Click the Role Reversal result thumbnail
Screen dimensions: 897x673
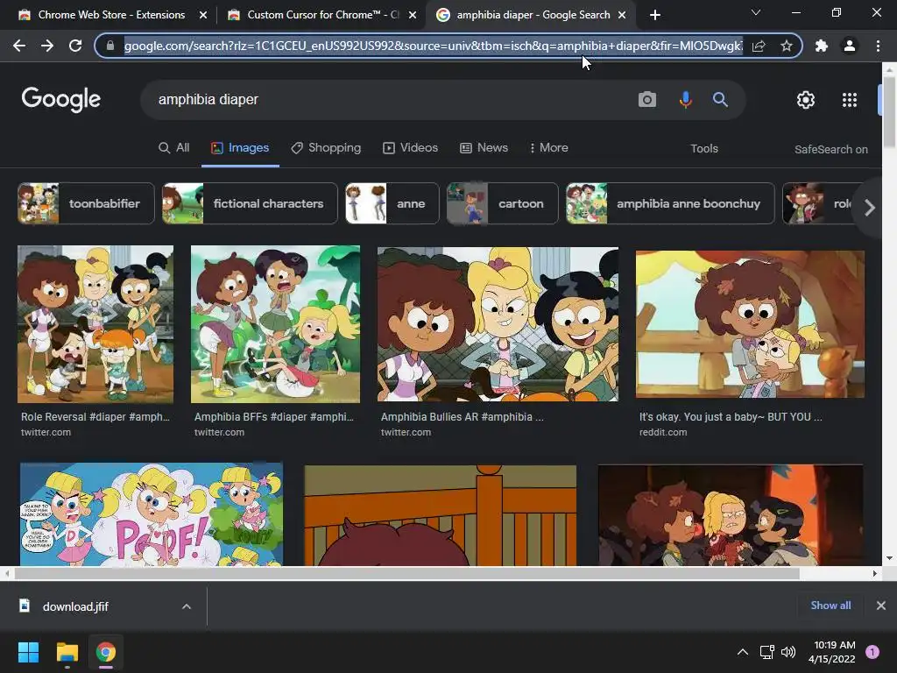click(95, 324)
